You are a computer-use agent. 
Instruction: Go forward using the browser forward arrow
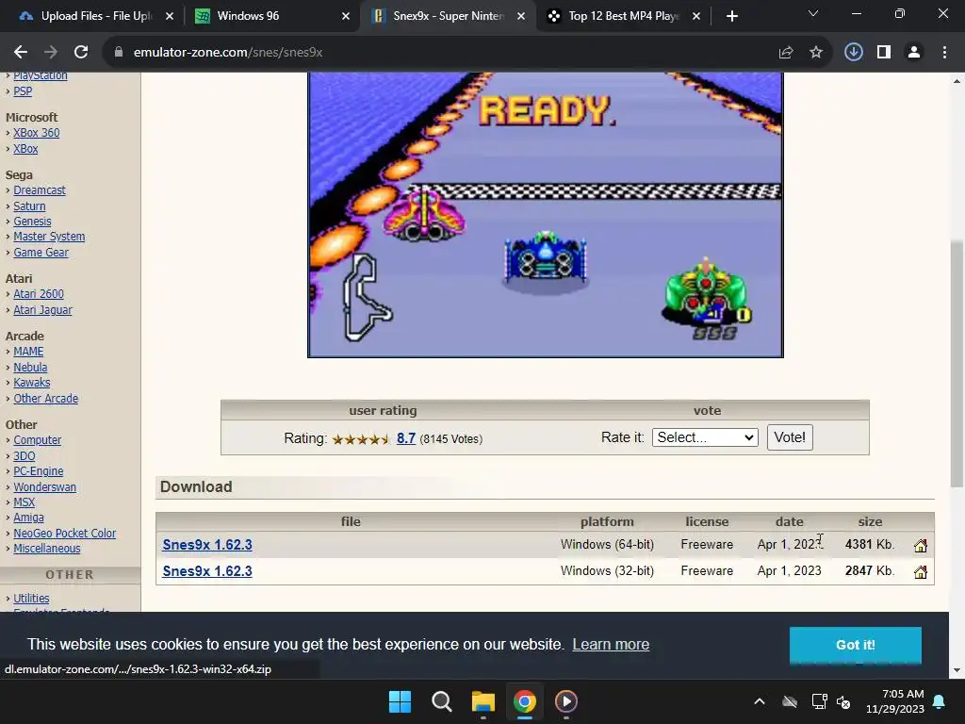click(51, 53)
